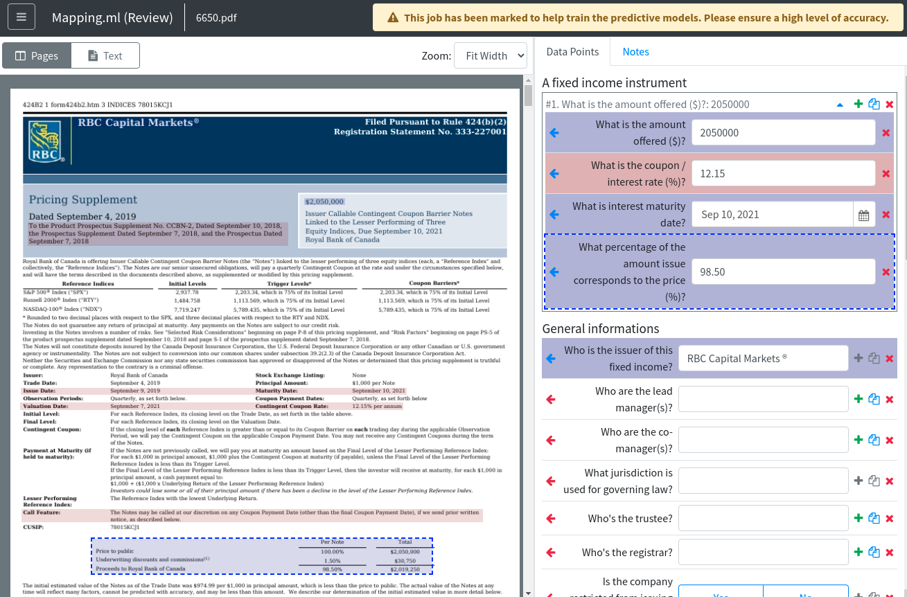Click the grey plus on jurisdiction row
This screenshot has height=597, width=907.
pos(858,481)
